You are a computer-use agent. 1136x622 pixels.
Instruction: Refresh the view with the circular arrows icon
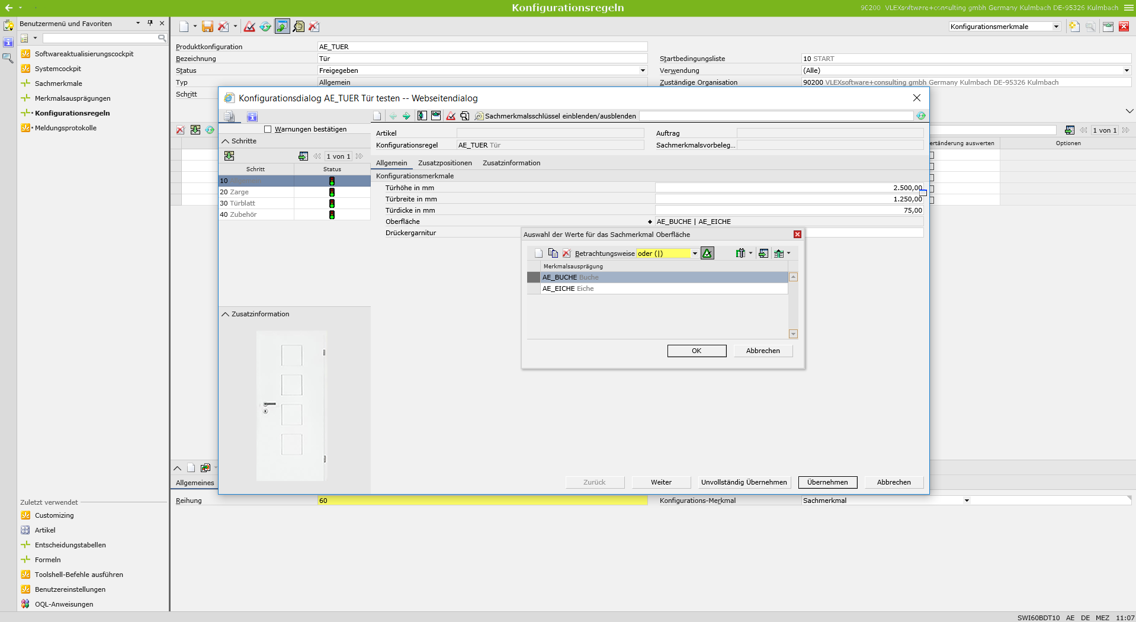click(266, 27)
